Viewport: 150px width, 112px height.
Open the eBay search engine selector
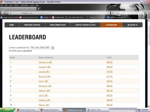(113, 13)
